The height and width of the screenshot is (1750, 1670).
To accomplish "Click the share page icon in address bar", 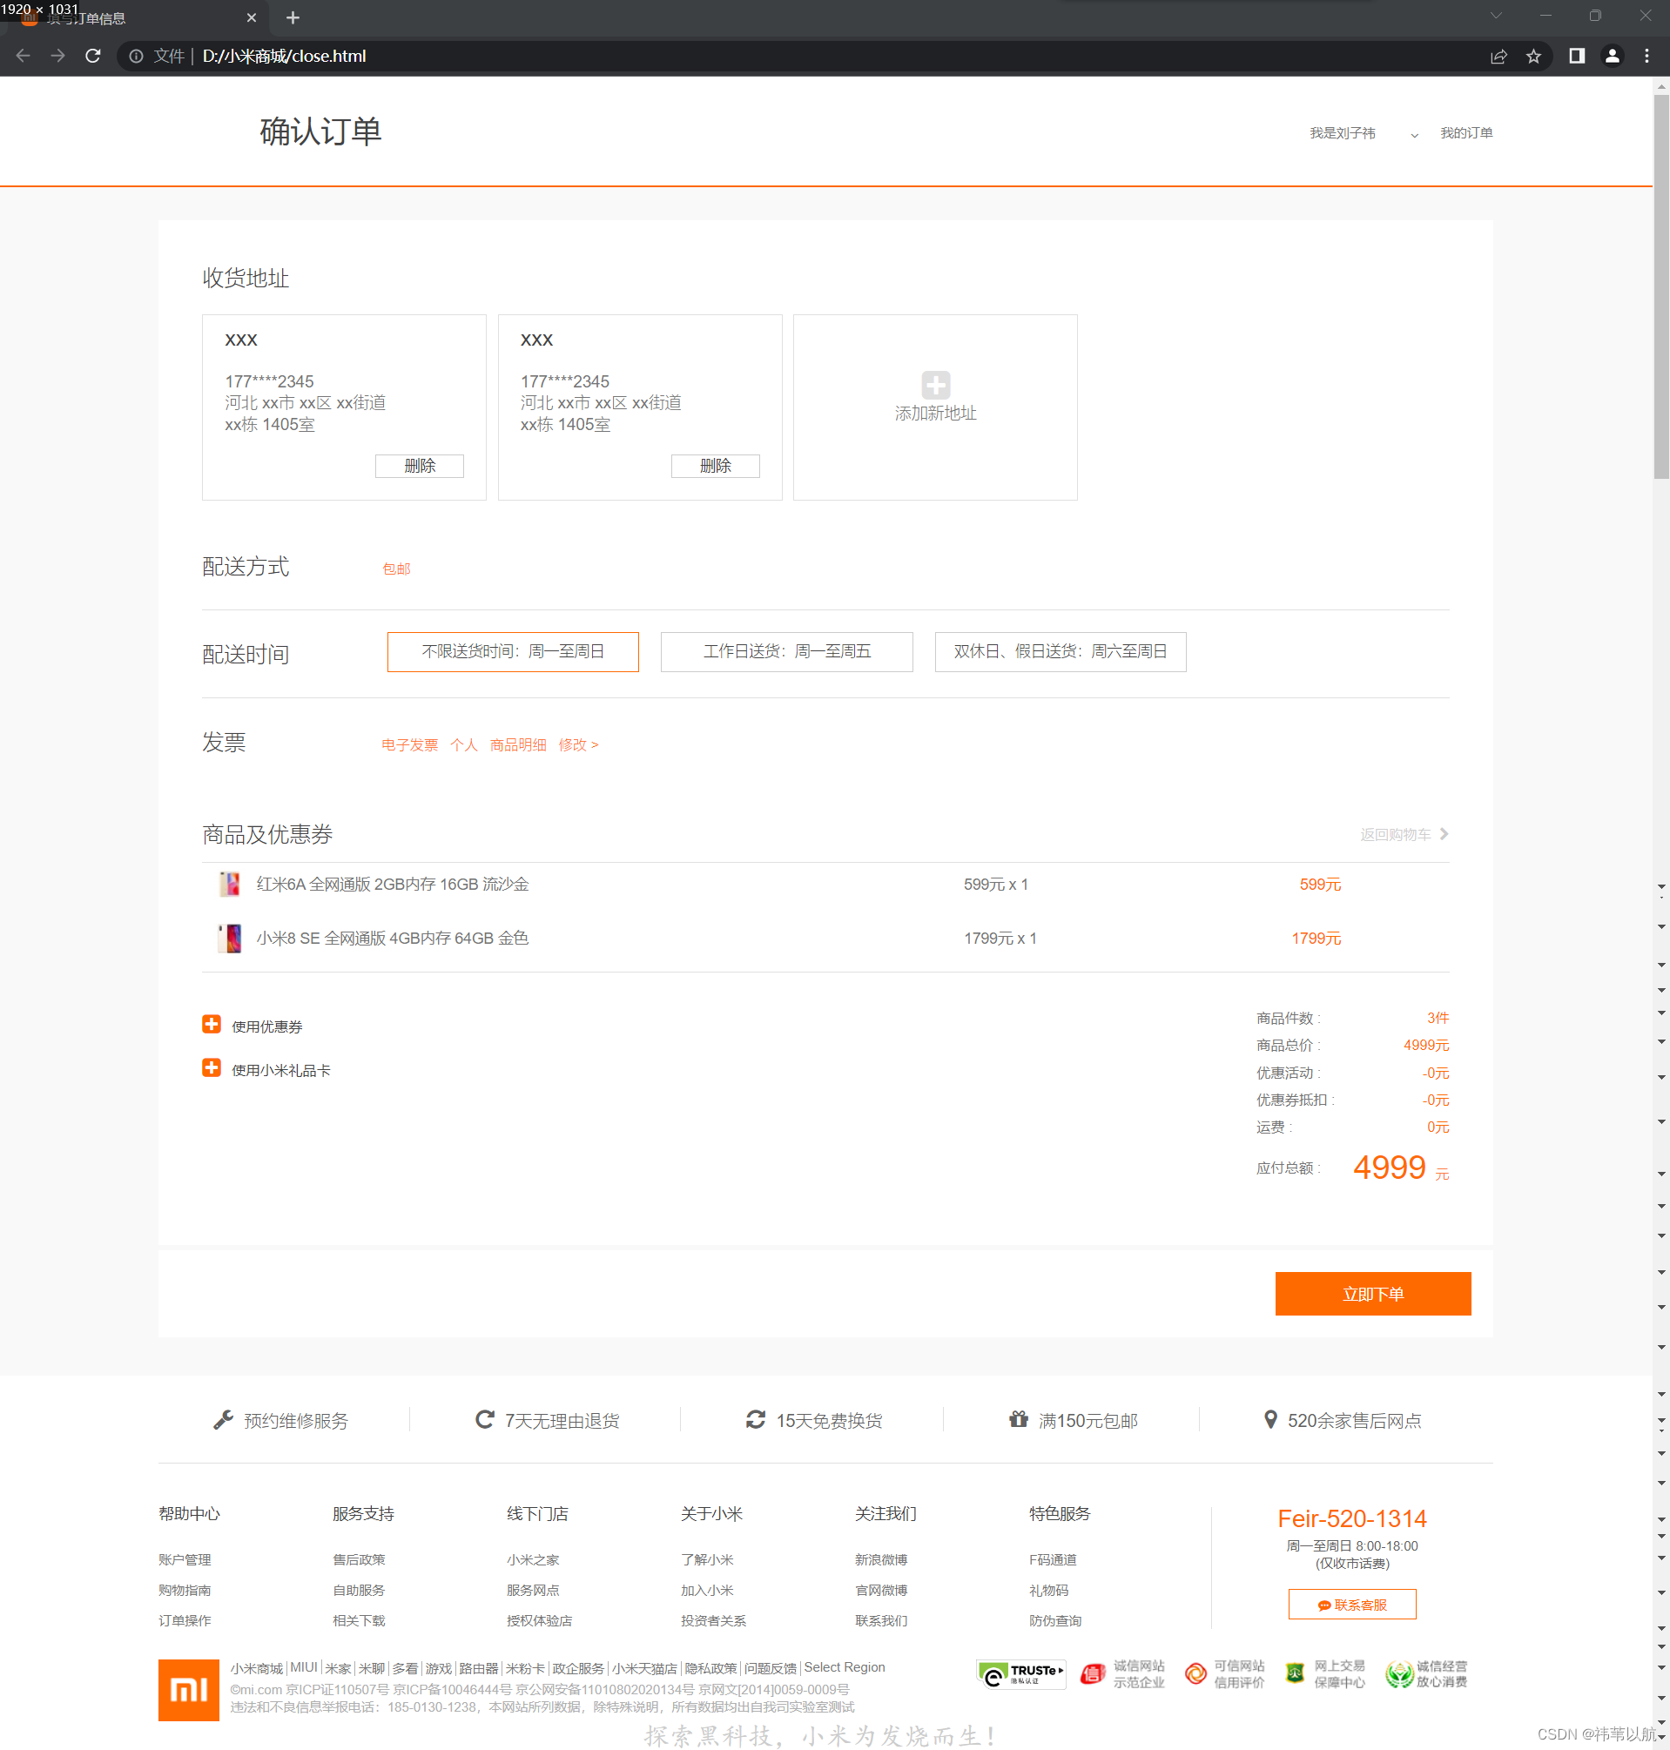I will 1498,56.
